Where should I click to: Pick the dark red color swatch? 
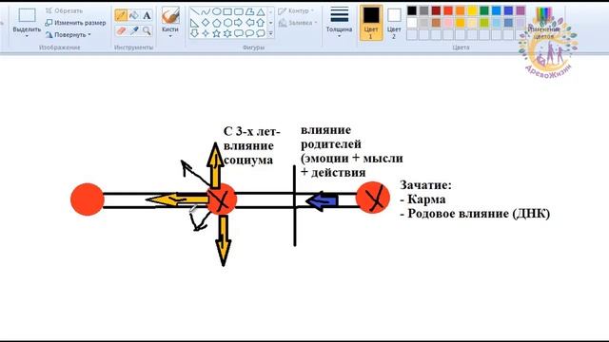[x=436, y=10]
